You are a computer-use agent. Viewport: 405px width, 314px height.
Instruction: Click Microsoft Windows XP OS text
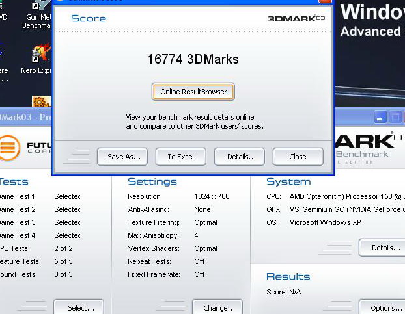[325, 222]
